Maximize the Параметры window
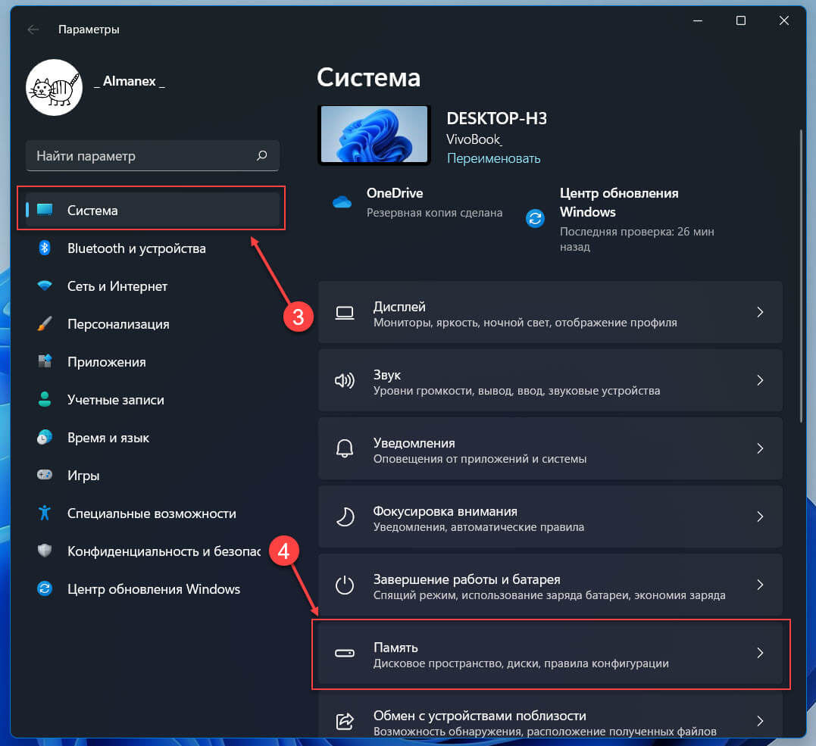The height and width of the screenshot is (746, 816). click(x=741, y=20)
